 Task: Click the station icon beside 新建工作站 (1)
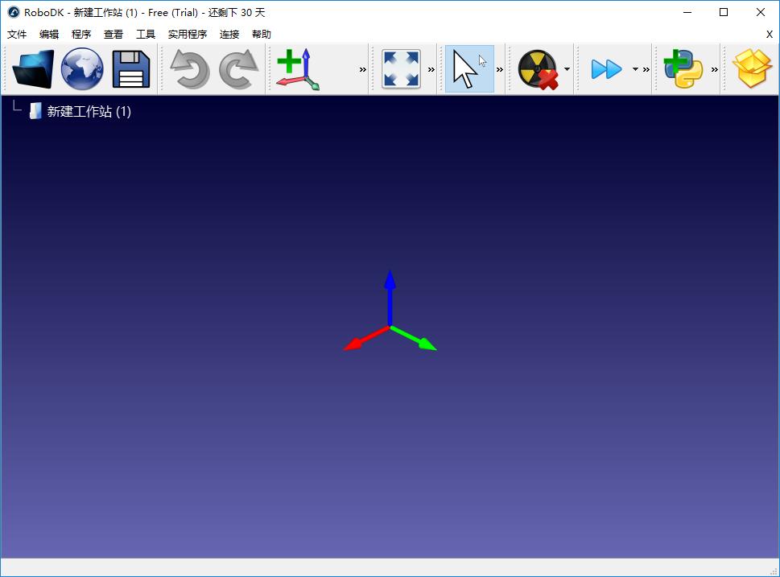[x=35, y=111]
